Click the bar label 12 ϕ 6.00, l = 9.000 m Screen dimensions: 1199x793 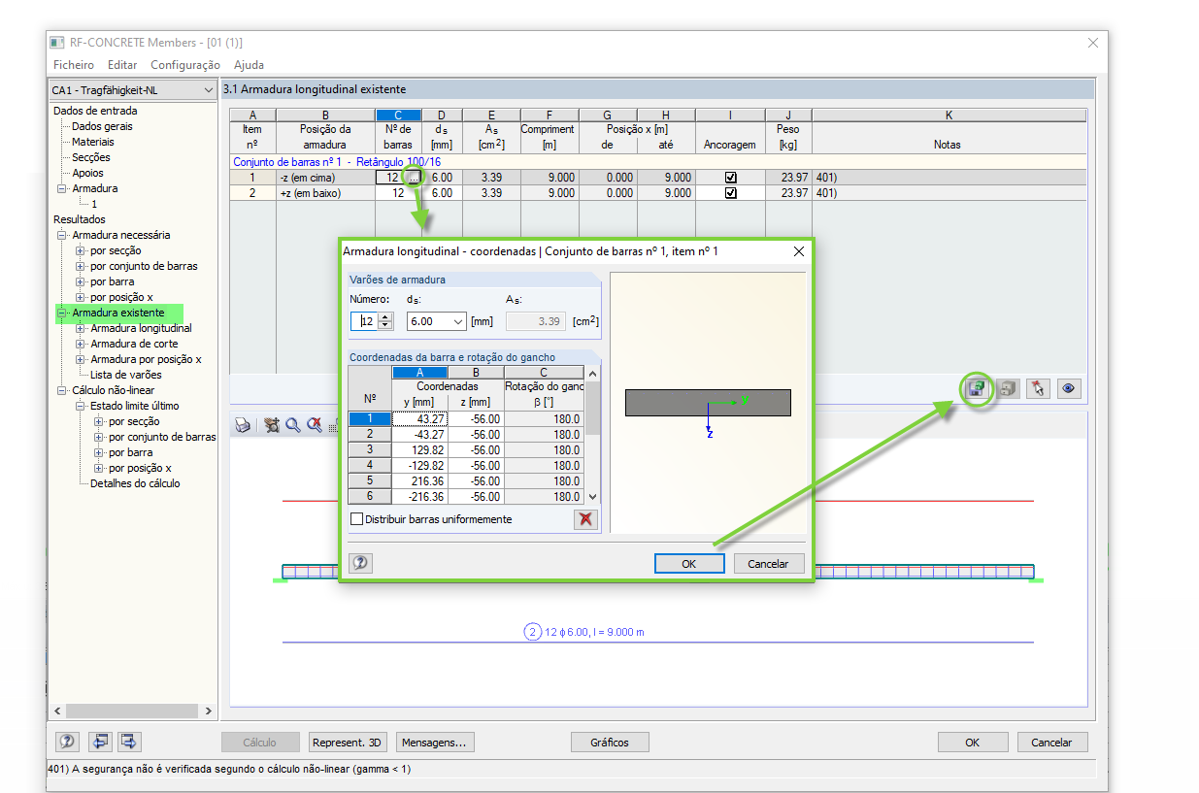pyautogui.click(x=592, y=632)
